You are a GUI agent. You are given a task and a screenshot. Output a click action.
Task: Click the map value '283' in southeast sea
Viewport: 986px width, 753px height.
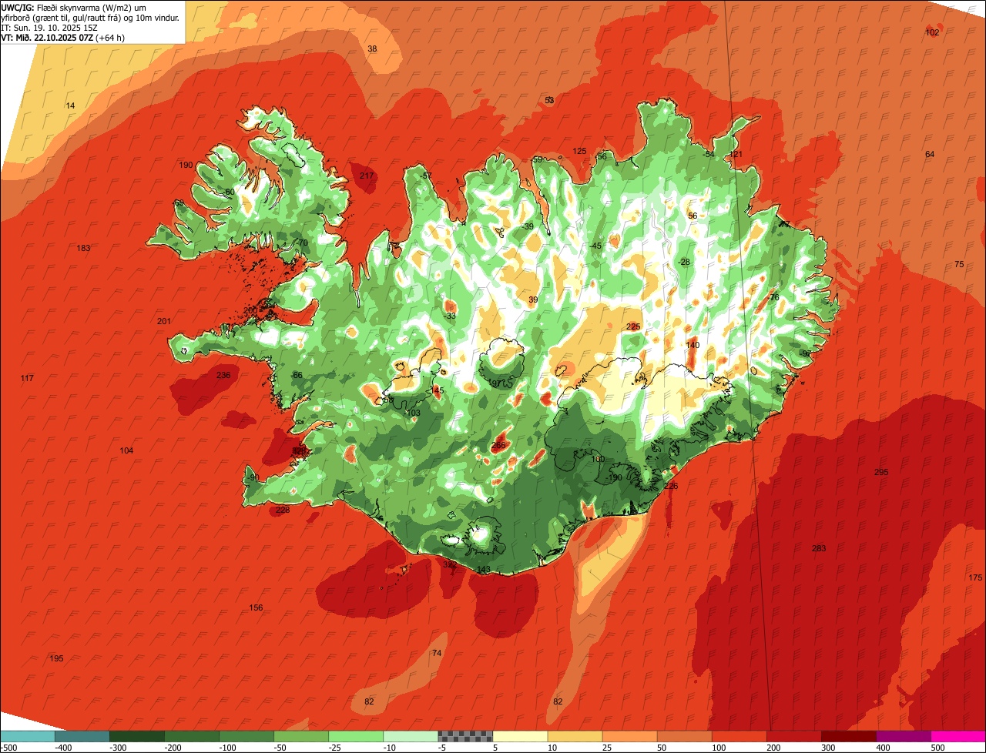point(819,548)
